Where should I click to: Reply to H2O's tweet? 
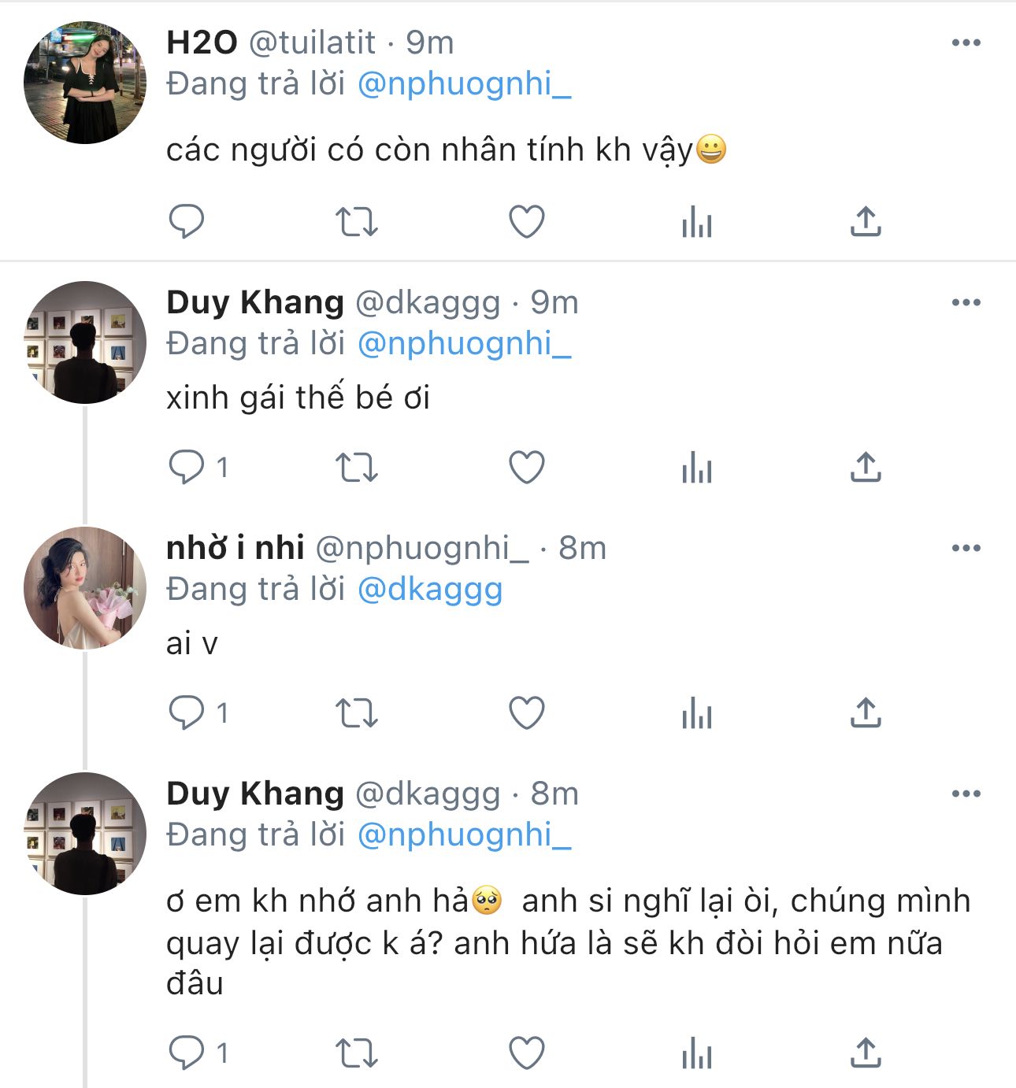point(187,222)
